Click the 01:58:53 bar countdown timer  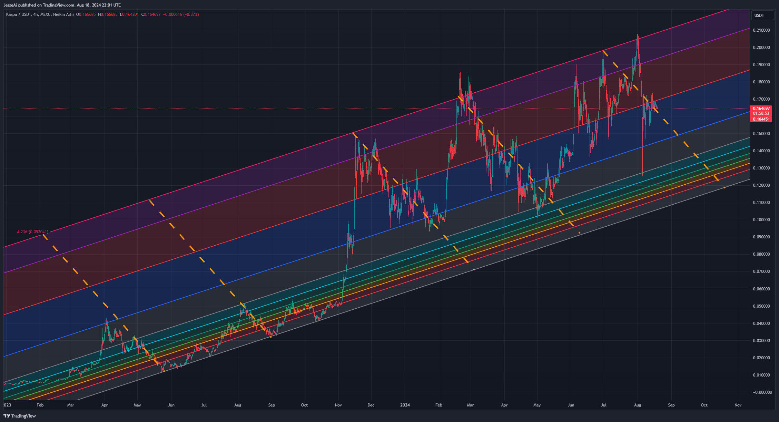tap(761, 113)
